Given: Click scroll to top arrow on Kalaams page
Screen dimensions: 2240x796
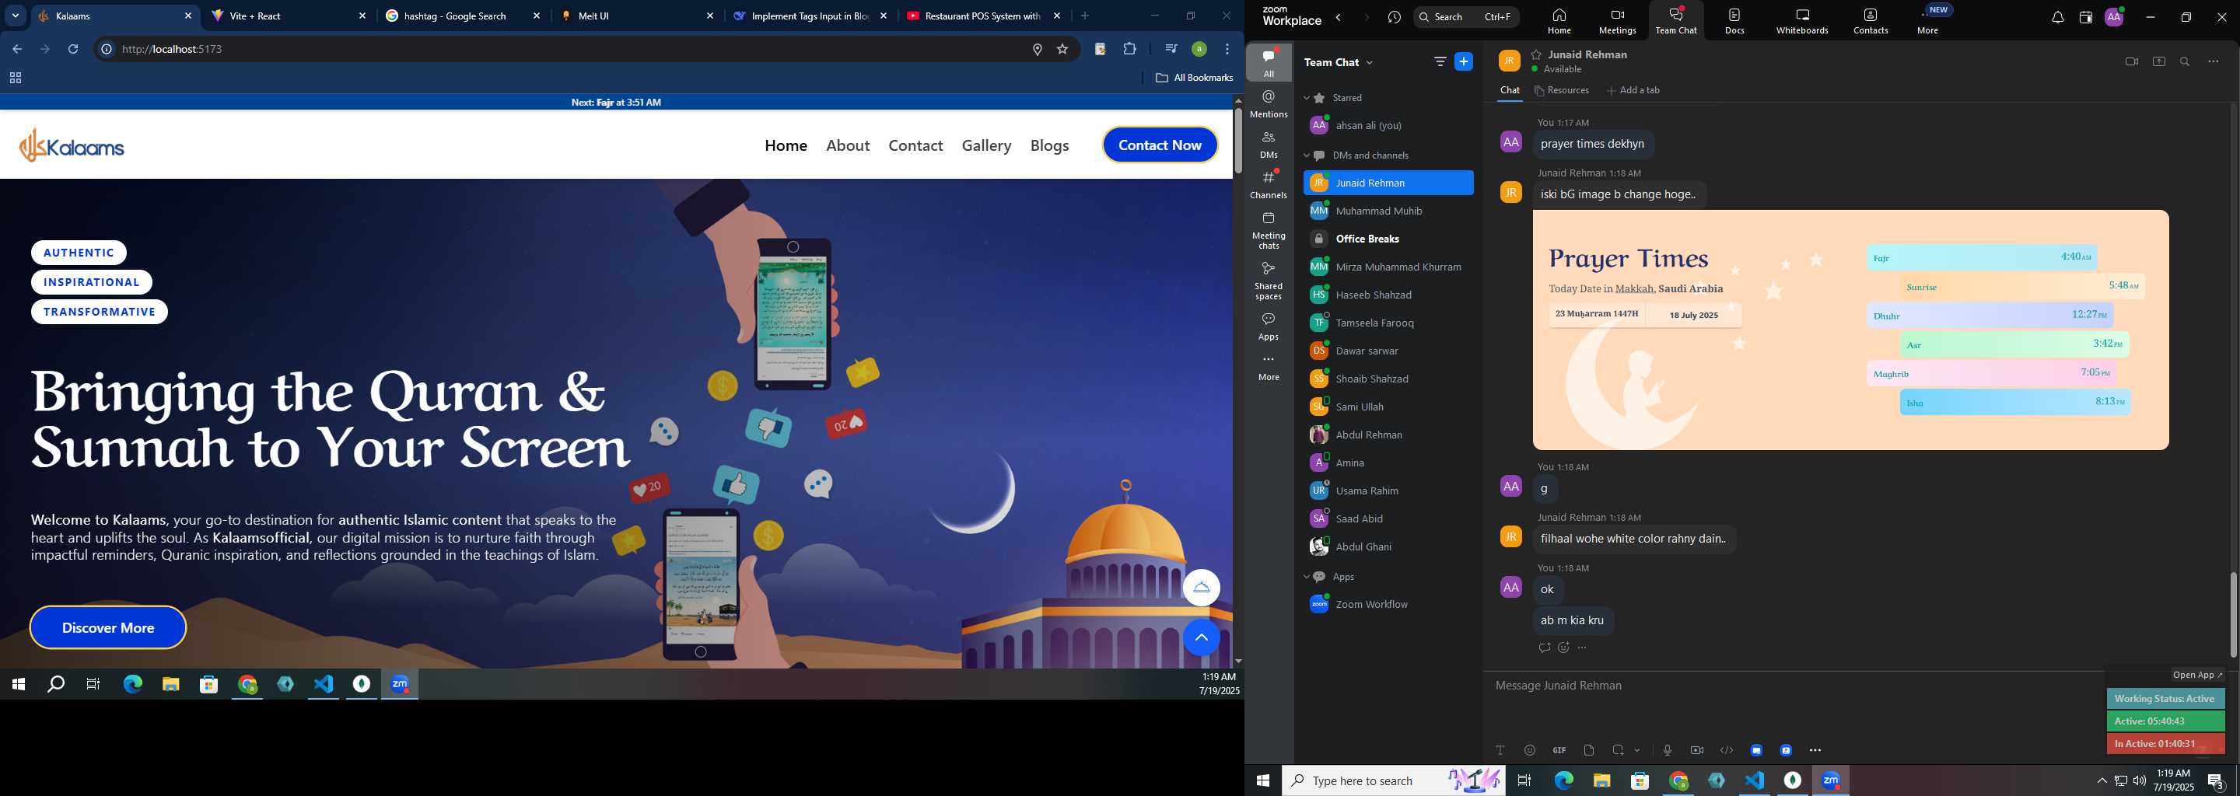Looking at the screenshot, I should 1201,639.
